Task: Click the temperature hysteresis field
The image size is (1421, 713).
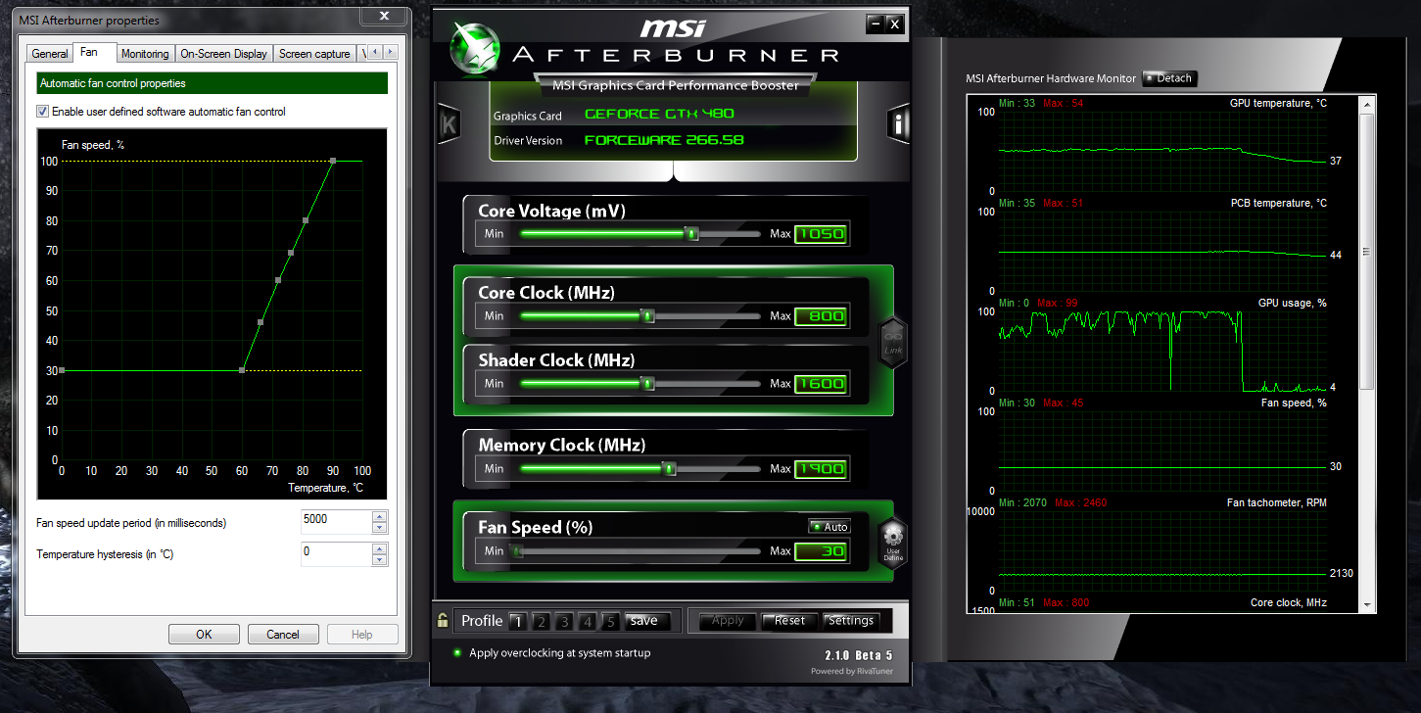Action: (x=337, y=553)
